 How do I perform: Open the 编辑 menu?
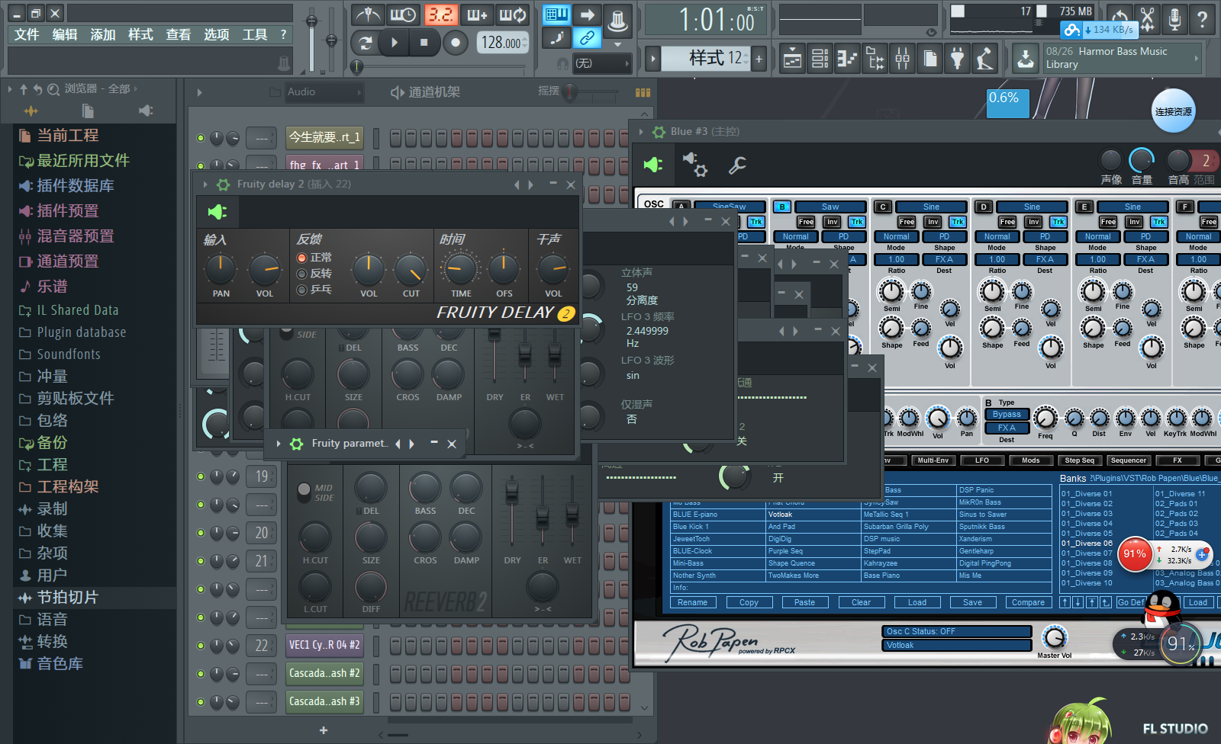click(x=65, y=34)
